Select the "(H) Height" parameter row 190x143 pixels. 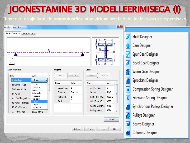point(20,94)
